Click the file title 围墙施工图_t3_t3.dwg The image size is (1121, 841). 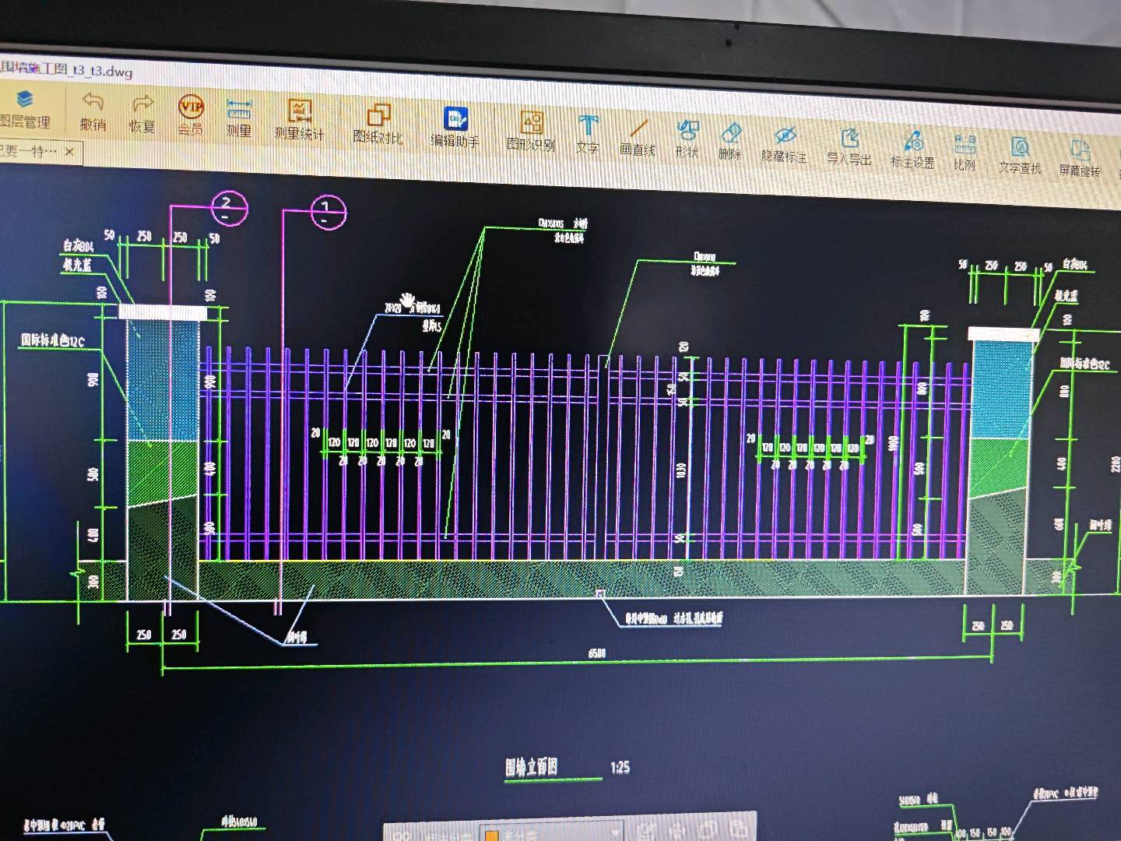tap(66, 69)
